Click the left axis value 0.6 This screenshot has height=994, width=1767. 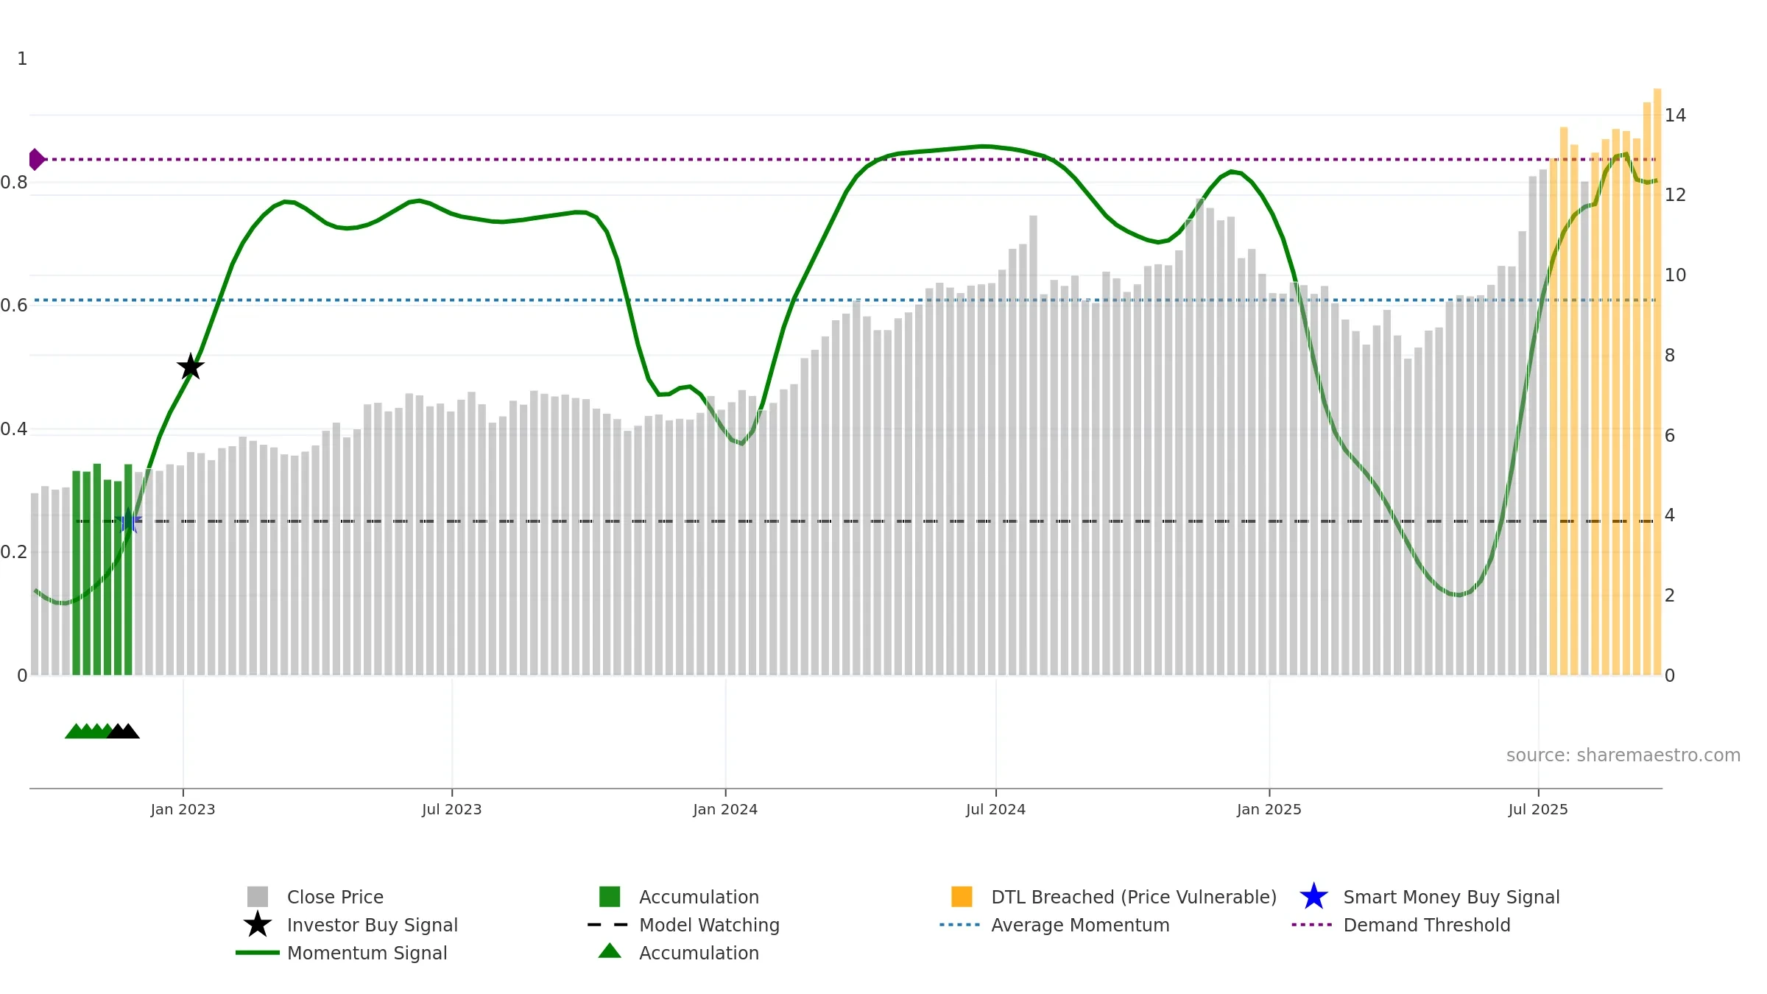(x=14, y=306)
